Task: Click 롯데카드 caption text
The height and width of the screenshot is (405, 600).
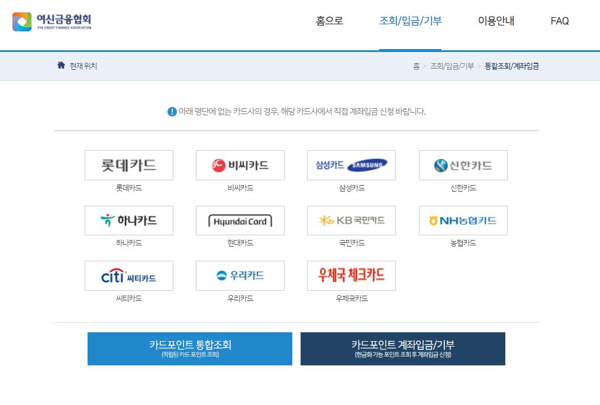Action: coord(129,188)
